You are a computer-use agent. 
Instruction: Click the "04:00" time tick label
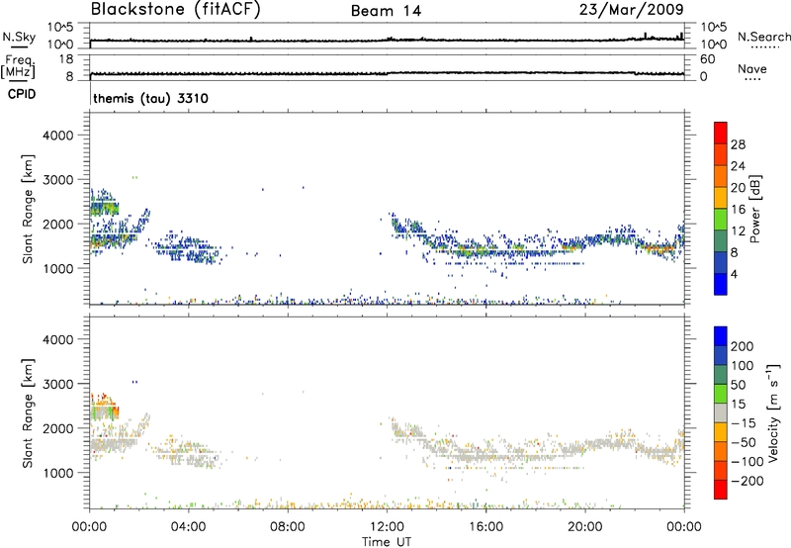(188, 527)
